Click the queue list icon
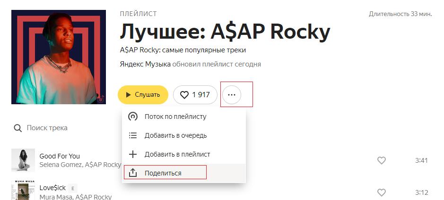Image resolution: width=444 pixels, height=200 pixels. (x=133, y=135)
